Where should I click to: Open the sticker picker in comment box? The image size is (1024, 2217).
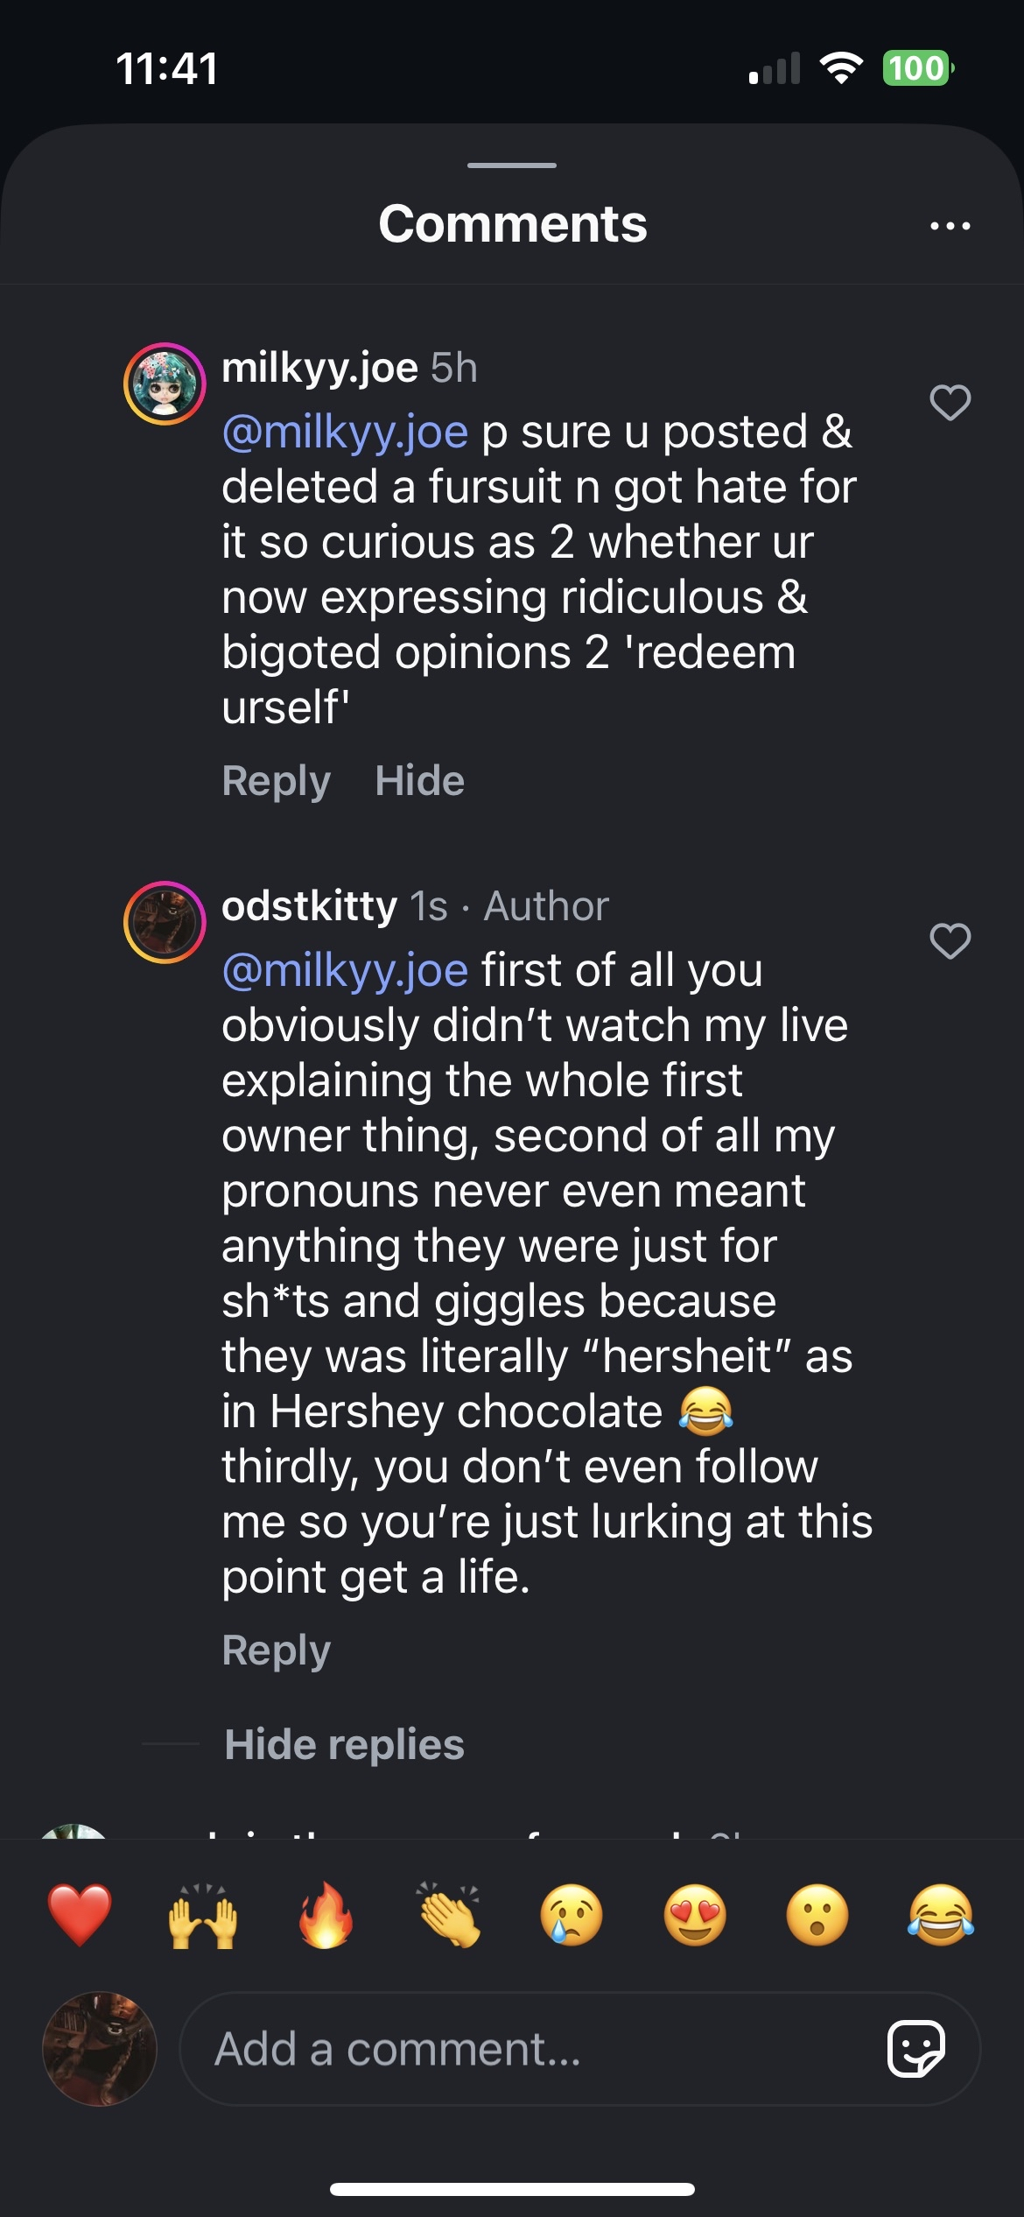[x=915, y=2049]
